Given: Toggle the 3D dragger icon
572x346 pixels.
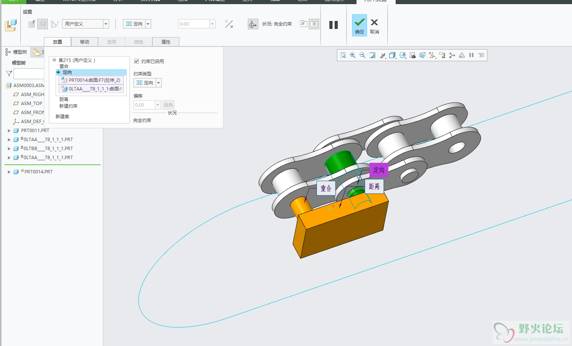Looking at the screenshot, I should pyautogui.click(x=253, y=24).
